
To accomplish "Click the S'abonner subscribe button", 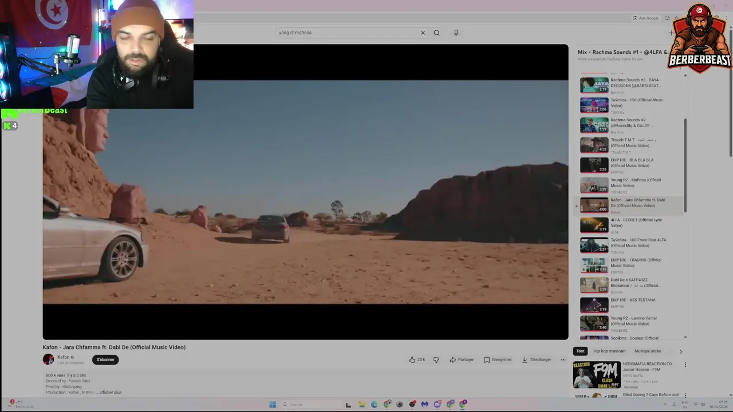I will (105, 360).
